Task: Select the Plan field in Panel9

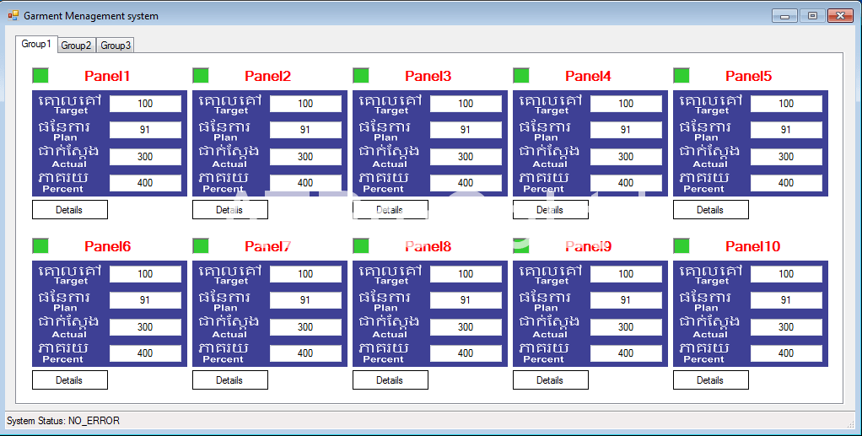Action: pyautogui.click(x=626, y=300)
